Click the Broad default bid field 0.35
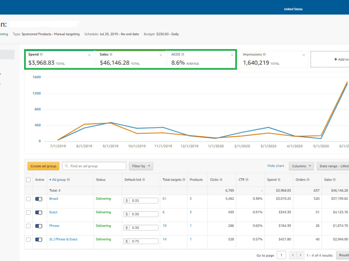The height and width of the screenshot is (261, 349). (144, 201)
